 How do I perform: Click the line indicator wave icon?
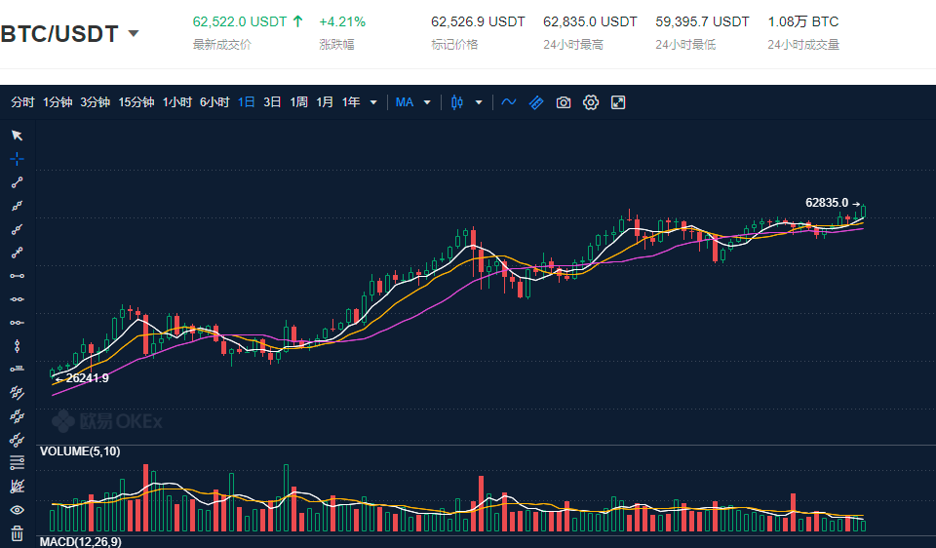[x=508, y=102]
